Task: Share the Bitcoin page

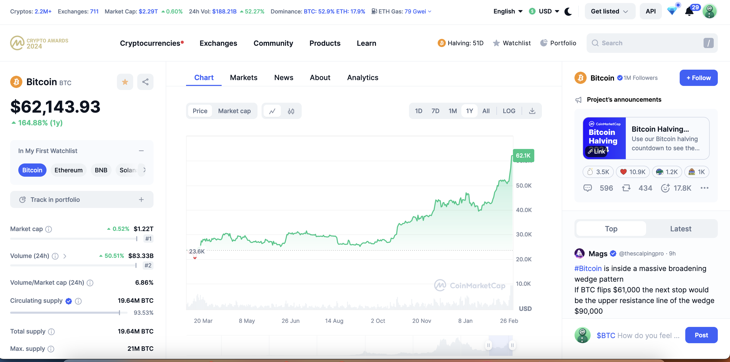Action: (x=145, y=82)
